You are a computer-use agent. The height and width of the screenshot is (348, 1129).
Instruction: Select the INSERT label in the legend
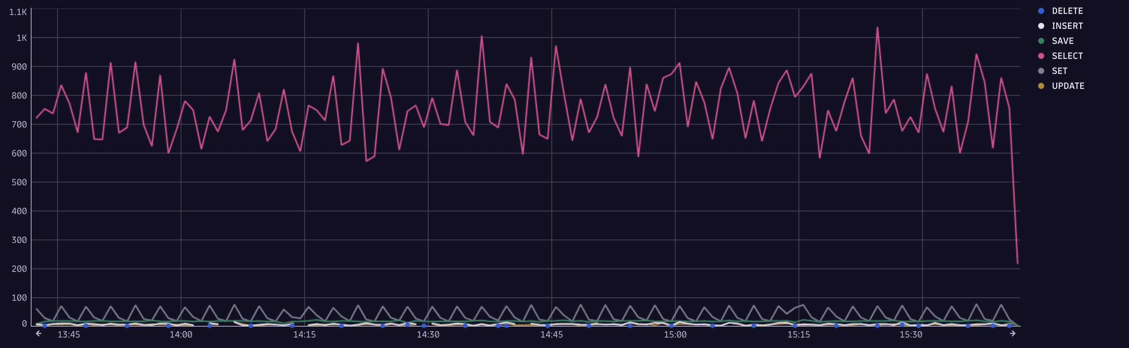(x=1067, y=25)
